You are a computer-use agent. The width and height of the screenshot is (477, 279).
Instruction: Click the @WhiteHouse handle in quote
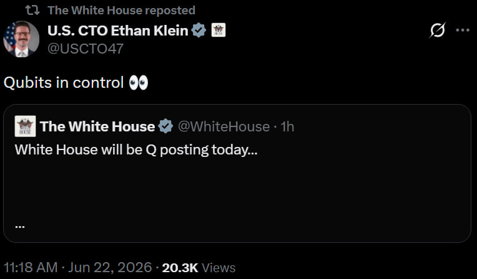224,126
